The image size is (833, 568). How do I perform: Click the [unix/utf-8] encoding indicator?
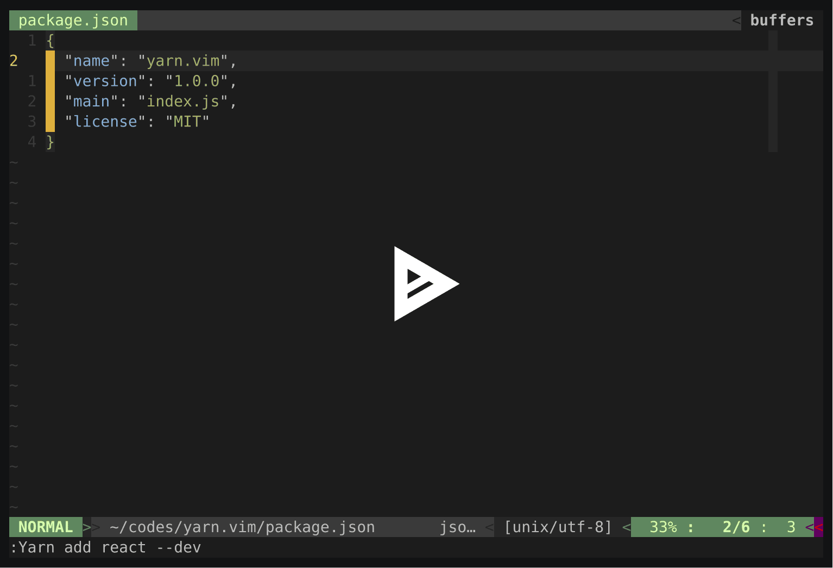click(x=558, y=527)
